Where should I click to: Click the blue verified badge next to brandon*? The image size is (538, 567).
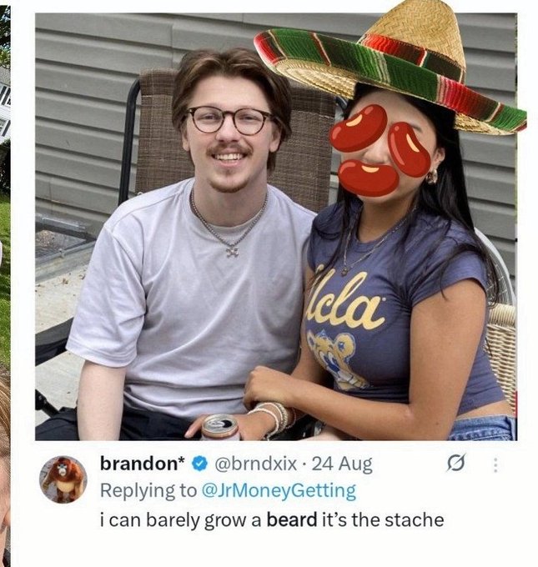[199, 464]
